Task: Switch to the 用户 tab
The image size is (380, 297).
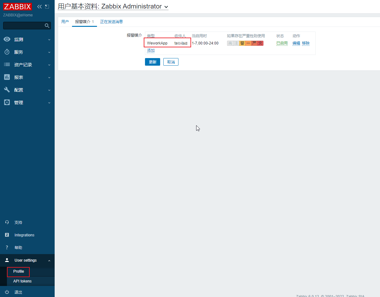Action: [x=65, y=22]
